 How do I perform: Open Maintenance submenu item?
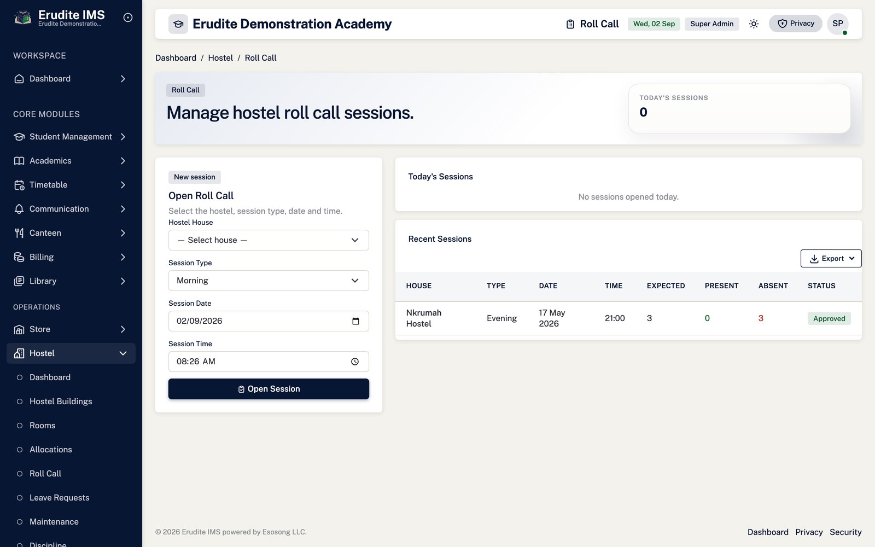71,522
